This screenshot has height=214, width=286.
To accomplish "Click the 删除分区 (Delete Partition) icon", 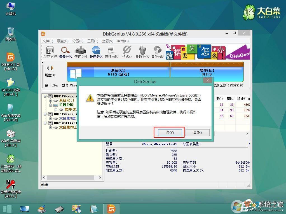I will point(142,52).
